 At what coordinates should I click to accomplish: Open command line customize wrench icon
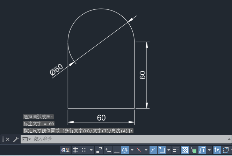pyautogui.click(x=16, y=139)
